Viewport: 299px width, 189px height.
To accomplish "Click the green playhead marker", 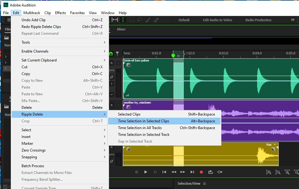I will click(173, 56).
